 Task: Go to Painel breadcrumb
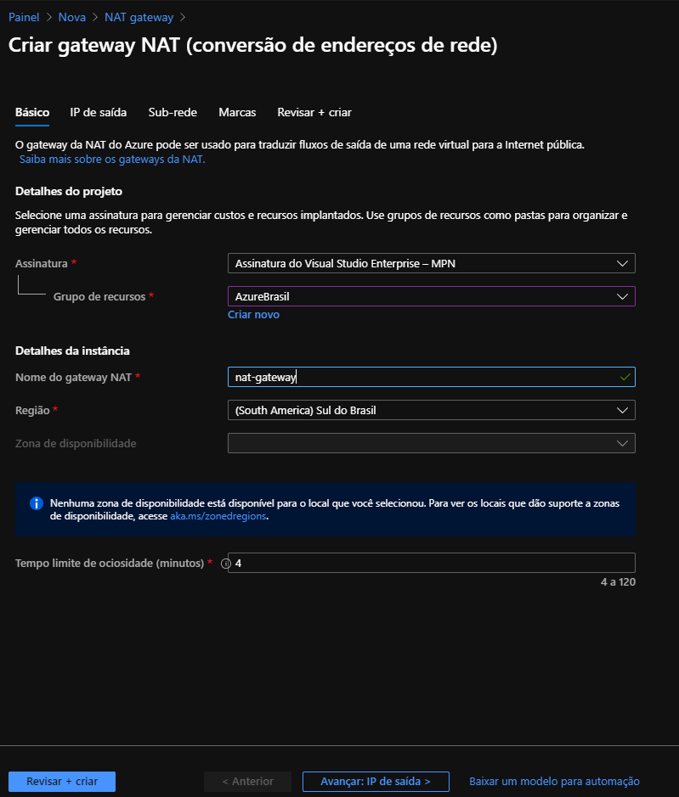pyautogui.click(x=24, y=17)
